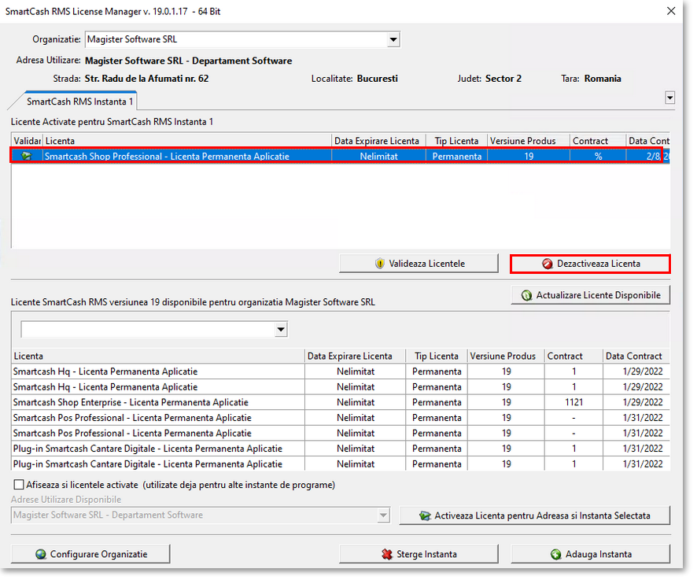
Task: Click the Validar column header
Action: pos(27,141)
